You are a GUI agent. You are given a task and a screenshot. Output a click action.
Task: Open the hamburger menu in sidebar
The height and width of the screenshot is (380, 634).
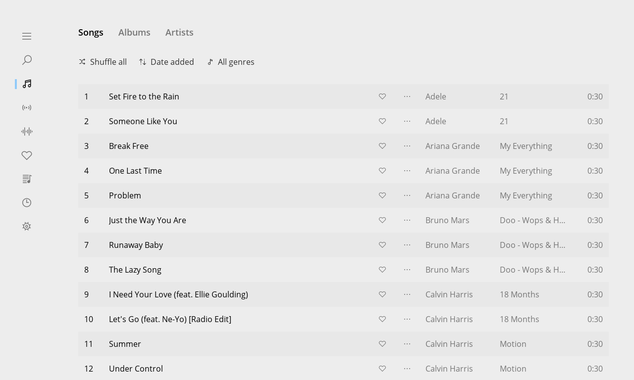click(x=27, y=36)
